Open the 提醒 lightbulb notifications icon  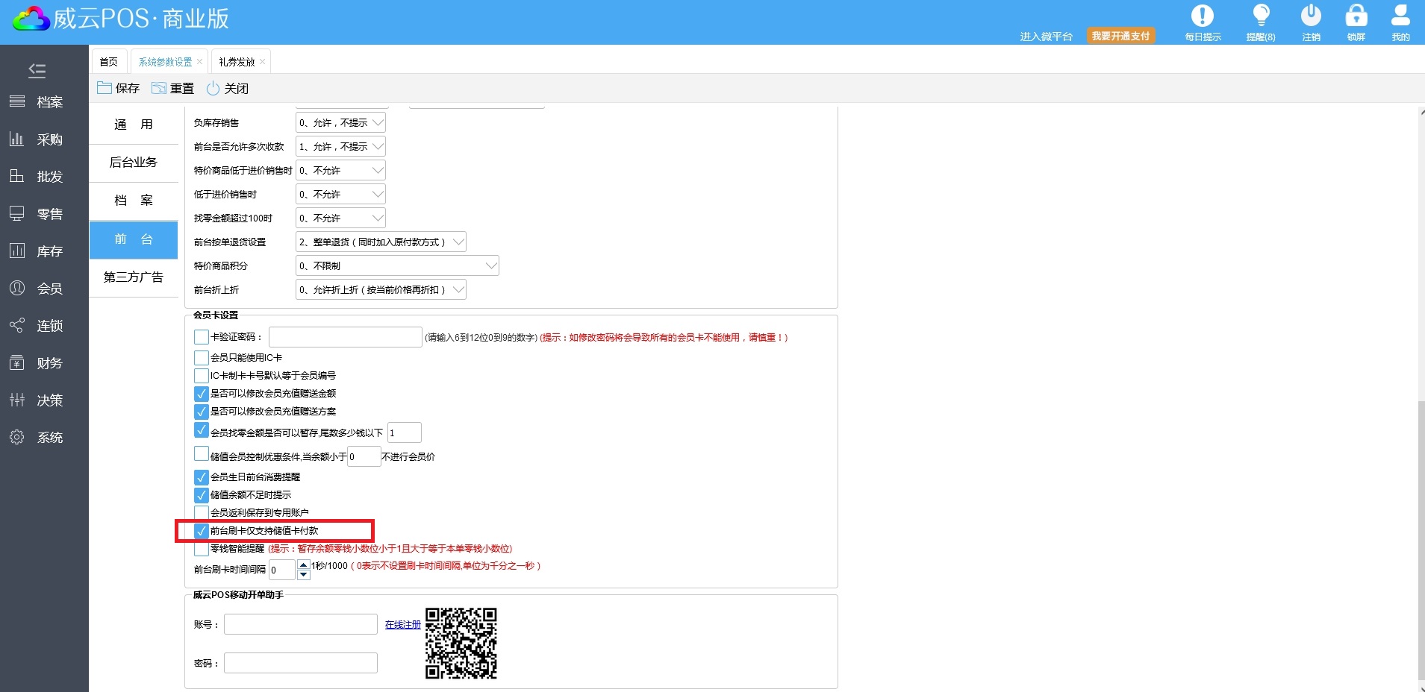(1261, 16)
